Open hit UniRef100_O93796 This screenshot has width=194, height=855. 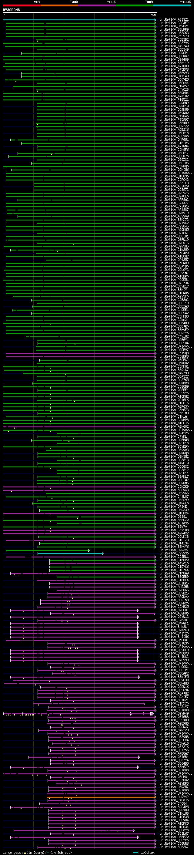pos(174,43)
